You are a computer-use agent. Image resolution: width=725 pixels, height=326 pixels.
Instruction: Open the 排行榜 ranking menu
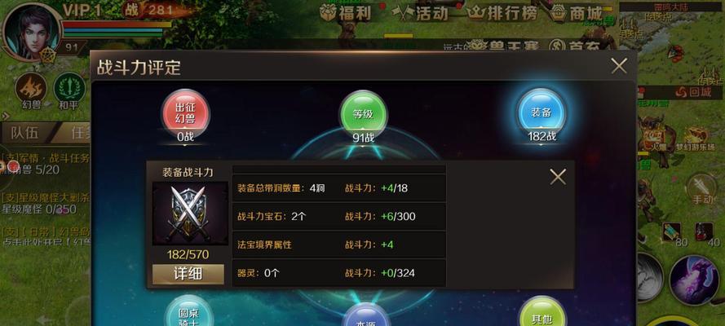coord(503,13)
